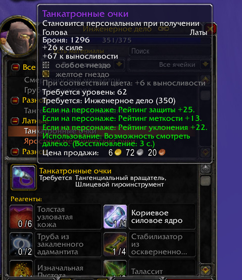Click the recipe list scroll down arrow

point(206,152)
